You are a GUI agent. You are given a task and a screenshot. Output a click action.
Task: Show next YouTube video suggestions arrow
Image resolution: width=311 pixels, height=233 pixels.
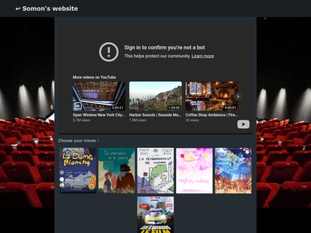point(238,97)
